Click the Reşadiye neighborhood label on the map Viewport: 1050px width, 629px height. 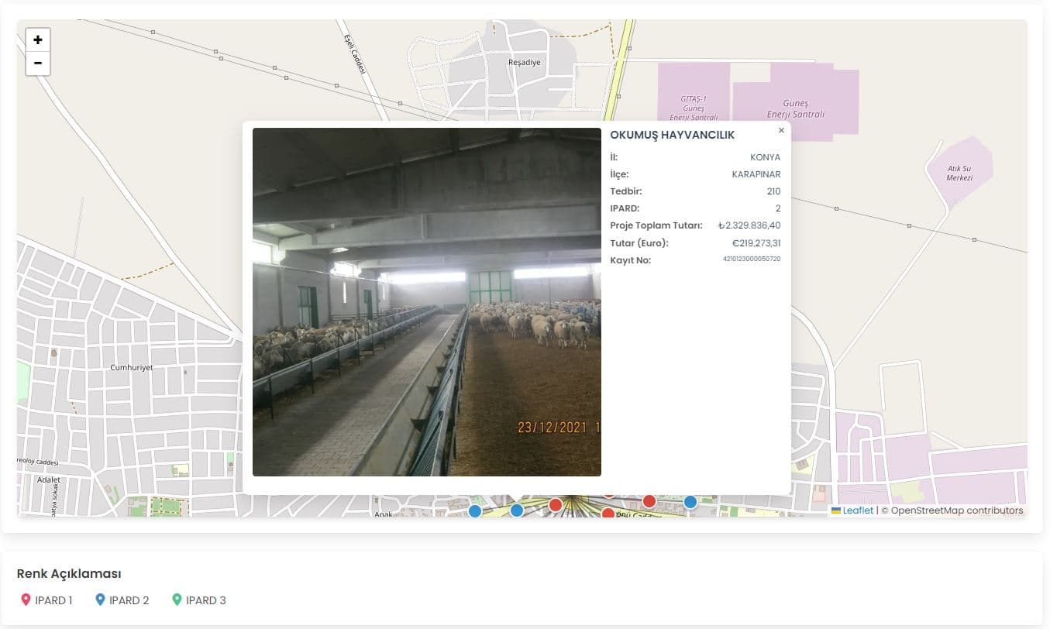[x=524, y=62]
